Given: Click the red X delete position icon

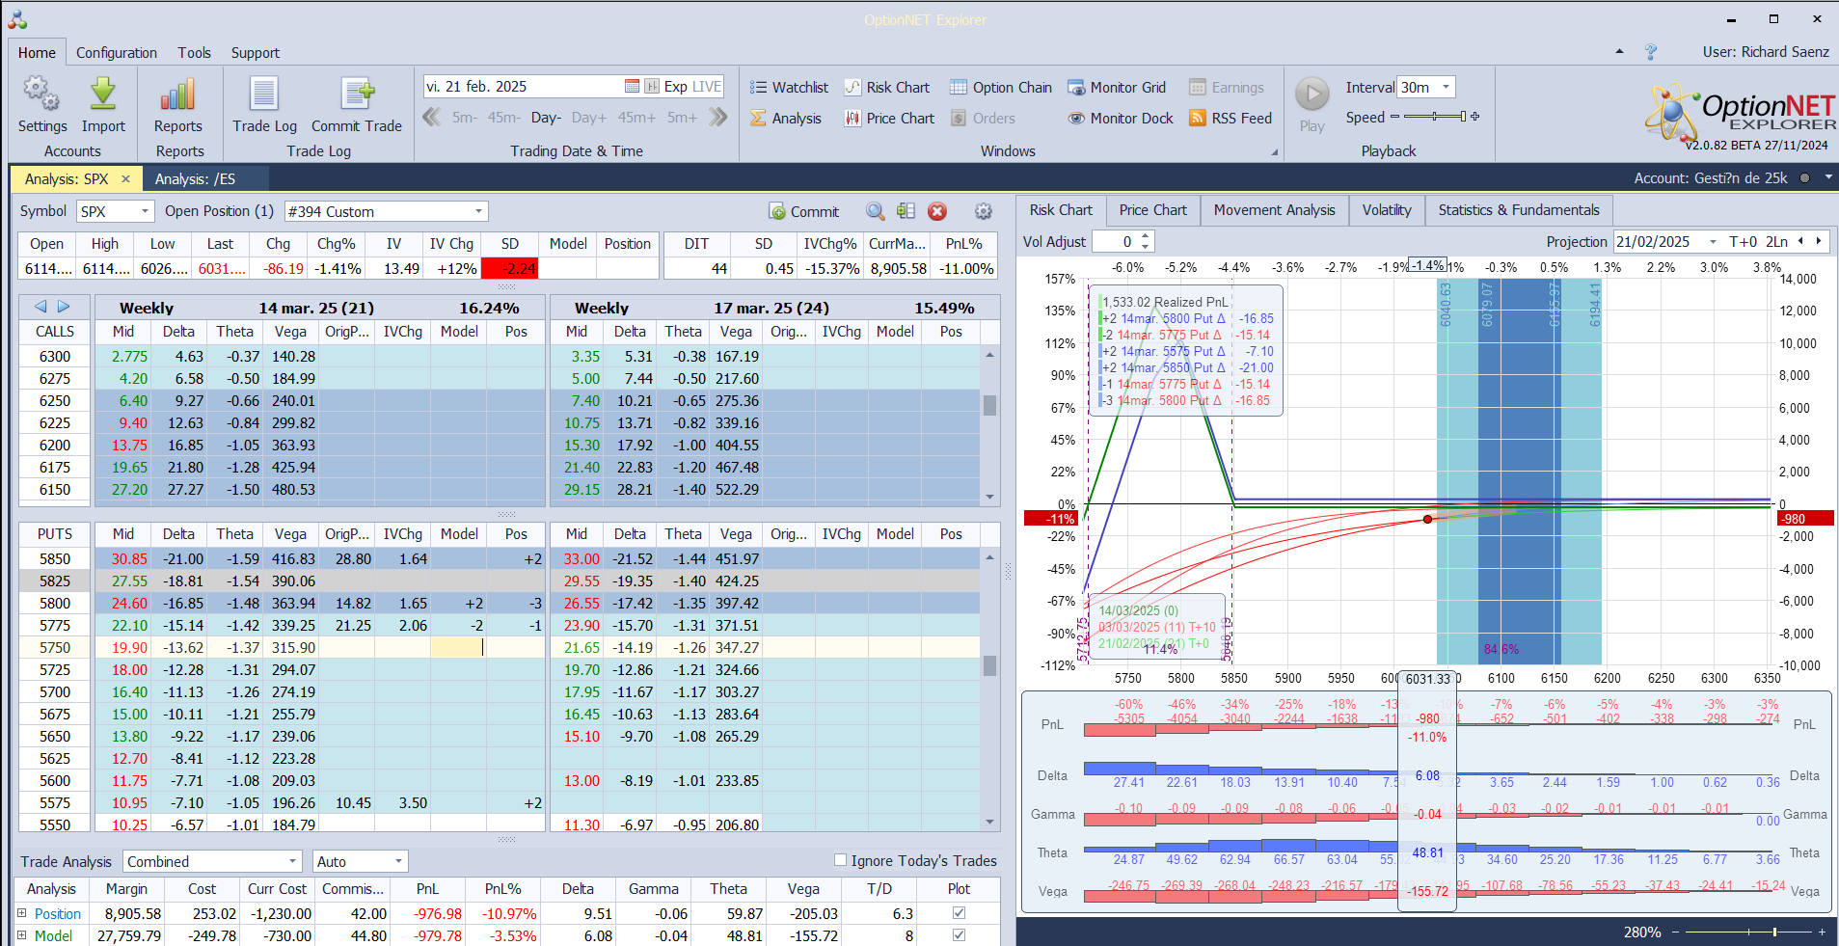Looking at the screenshot, I should [937, 212].
